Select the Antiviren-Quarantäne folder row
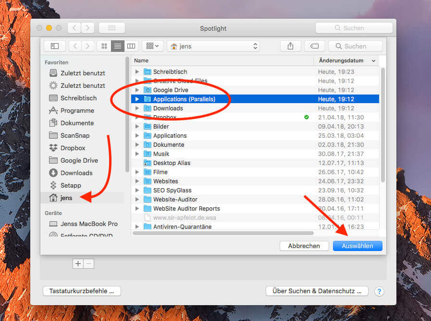The width and height of the screenshot is (431, 321). click(255, 226)
